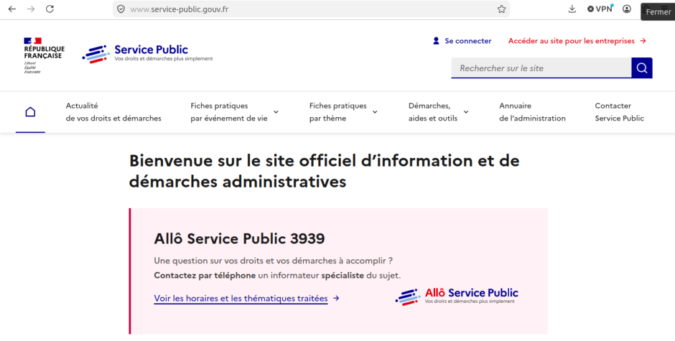This screenshot has width=675, height=341.
Task: Click the arrow after pour les entreprises
Action: pos(643,41)
